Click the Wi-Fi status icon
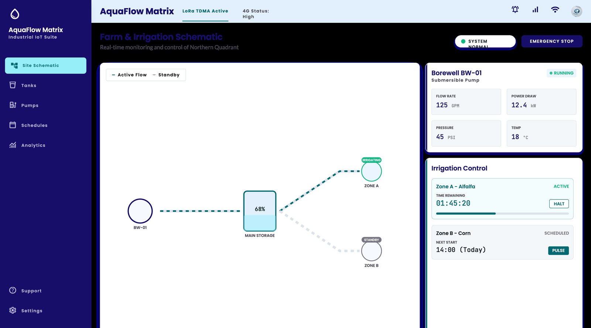This screenshot has width=591, height=328. coord(555,10)
